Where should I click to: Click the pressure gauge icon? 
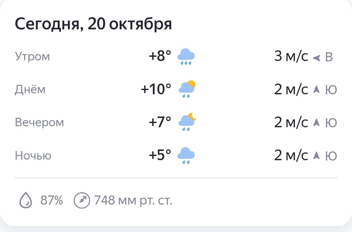[x=81, y=200]
